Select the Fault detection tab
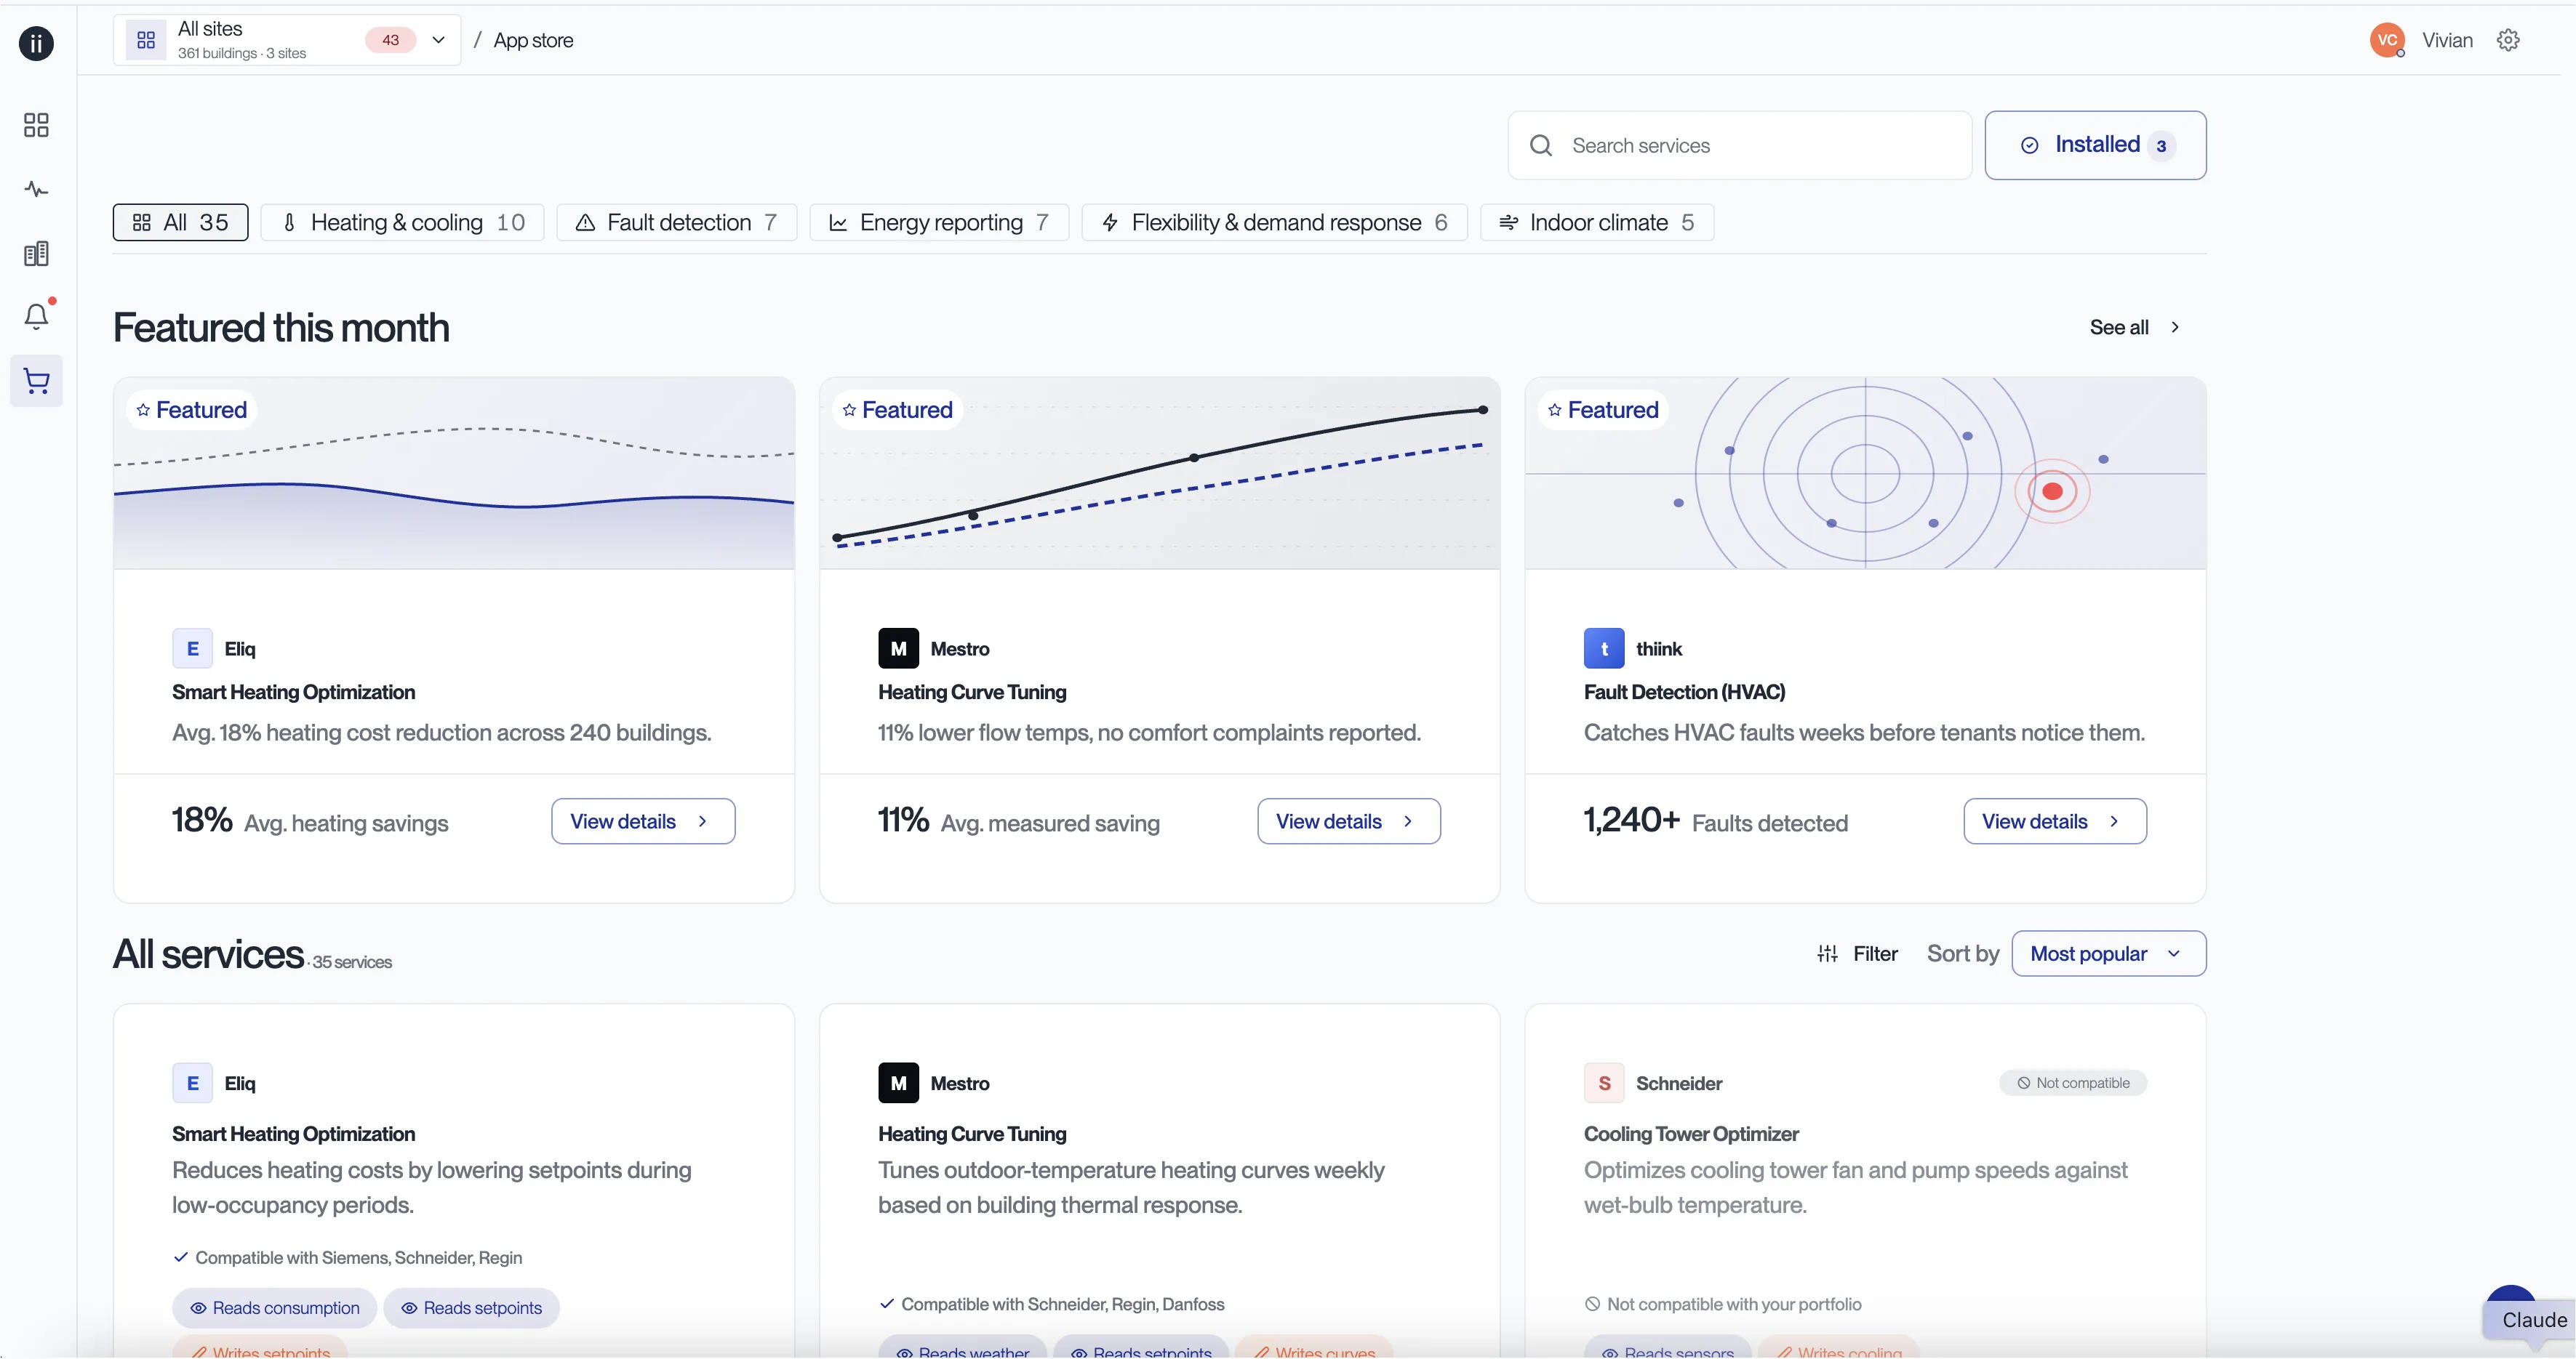Image resolution: width=2576 pixels, height=1359 pixels. (x=677, y=223)
